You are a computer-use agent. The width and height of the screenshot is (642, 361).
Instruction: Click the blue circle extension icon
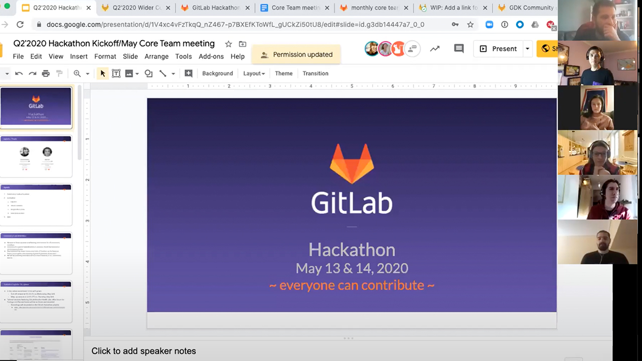(520, 25)
